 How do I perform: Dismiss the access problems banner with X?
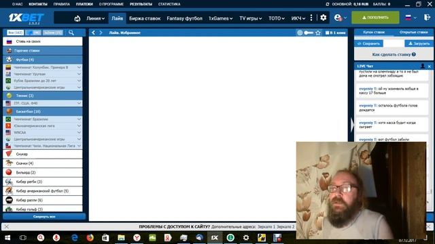tap(7, 226)
